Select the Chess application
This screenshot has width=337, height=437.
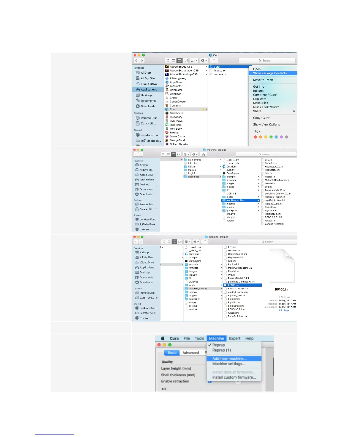tap(173, 98)
